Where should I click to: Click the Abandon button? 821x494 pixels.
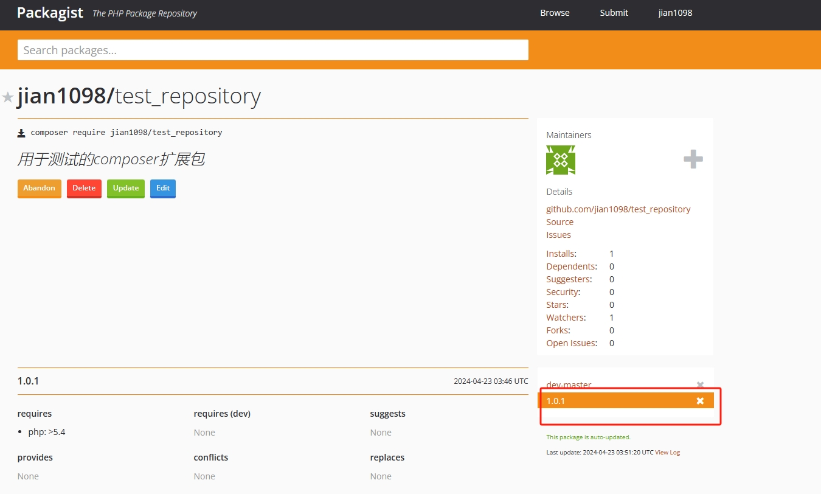click(40, 188)
